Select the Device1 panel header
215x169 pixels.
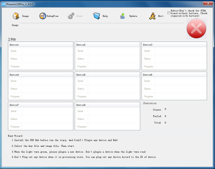coord(40,45)
